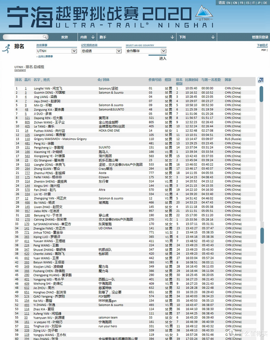Open chip link 651 for Honghao ZHAO
Viewport: 270px width, 340px height.
pos(27,292)
